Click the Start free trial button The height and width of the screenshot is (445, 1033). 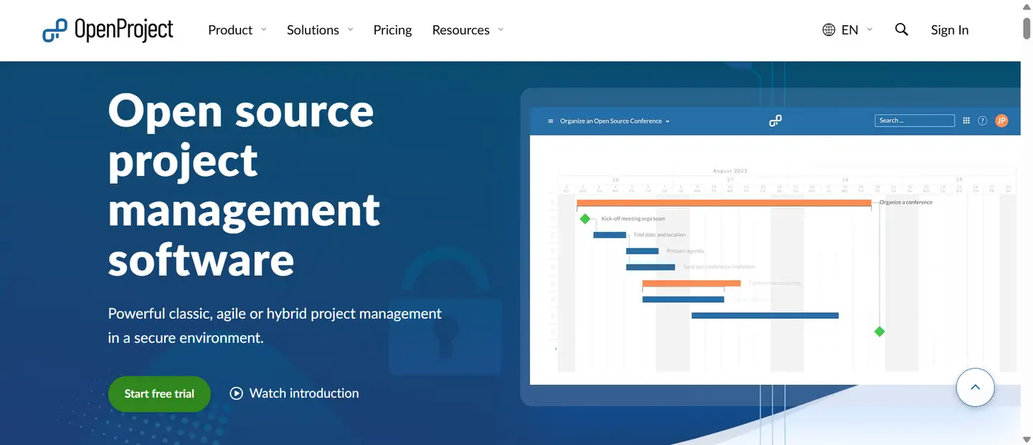coord(159,394)
